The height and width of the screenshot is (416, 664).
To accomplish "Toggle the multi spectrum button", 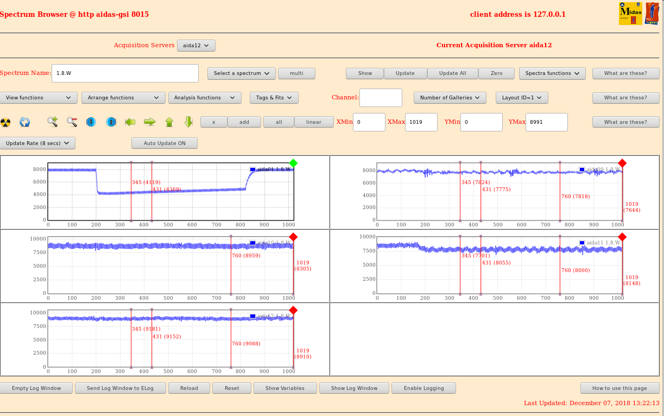I will pos(296,73).
